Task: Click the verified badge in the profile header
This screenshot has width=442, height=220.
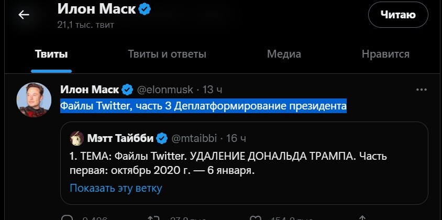Action: coord(145,10)
